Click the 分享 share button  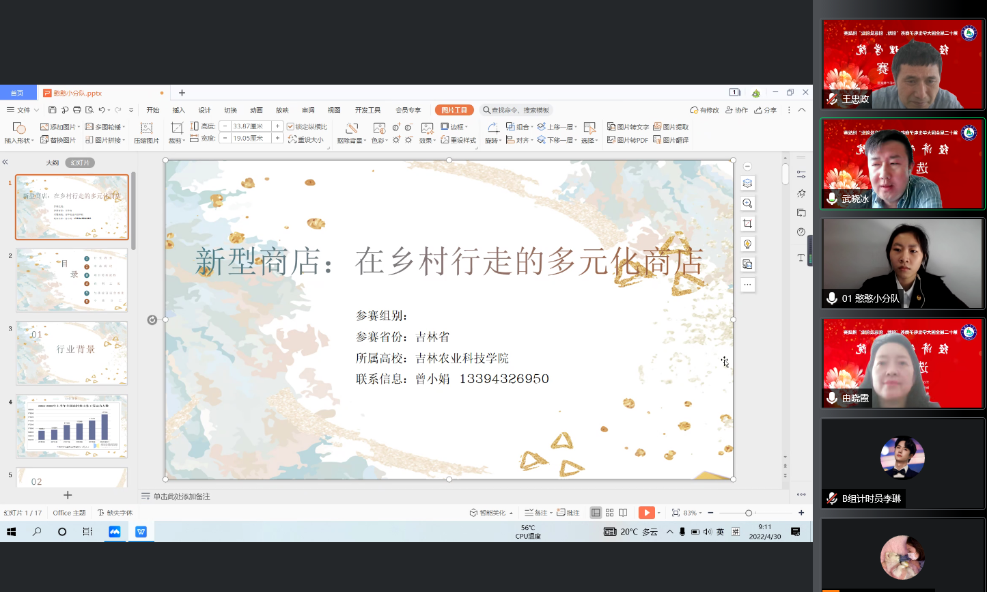click(x=766, y=110)
